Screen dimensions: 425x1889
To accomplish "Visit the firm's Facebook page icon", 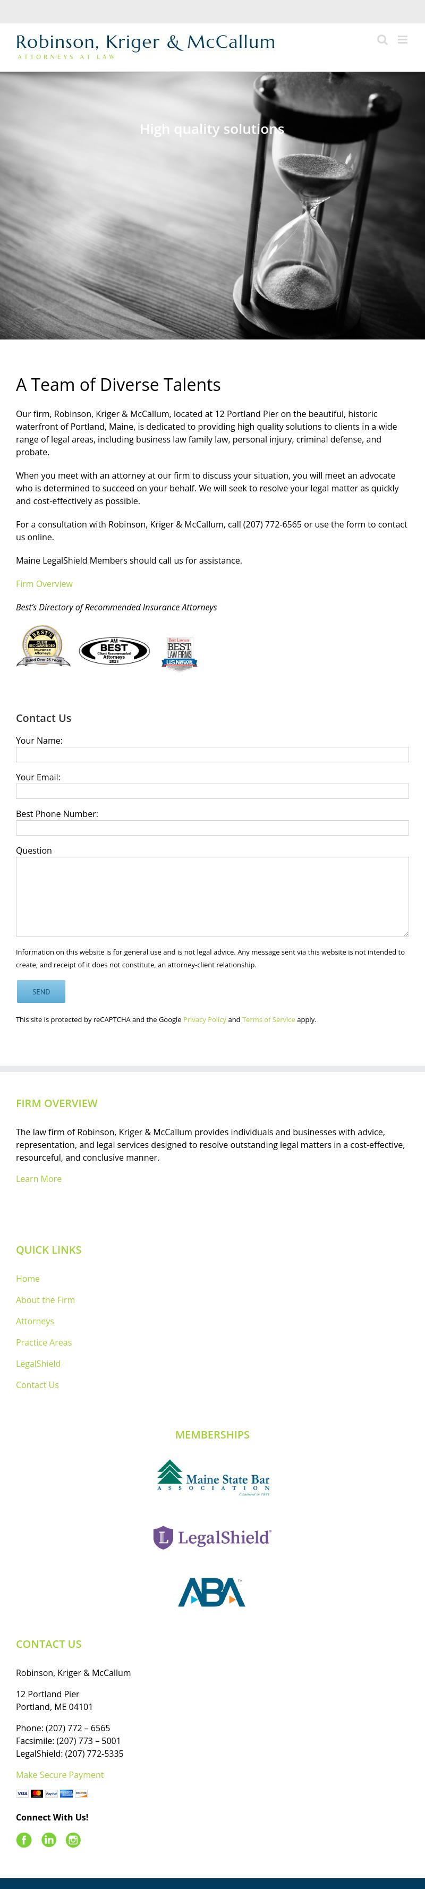I will [24, 1839].
